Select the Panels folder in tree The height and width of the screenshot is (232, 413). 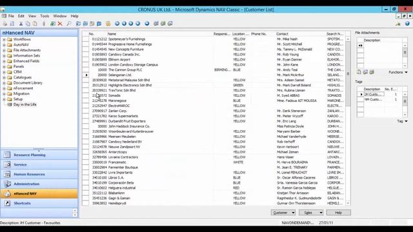19,66
